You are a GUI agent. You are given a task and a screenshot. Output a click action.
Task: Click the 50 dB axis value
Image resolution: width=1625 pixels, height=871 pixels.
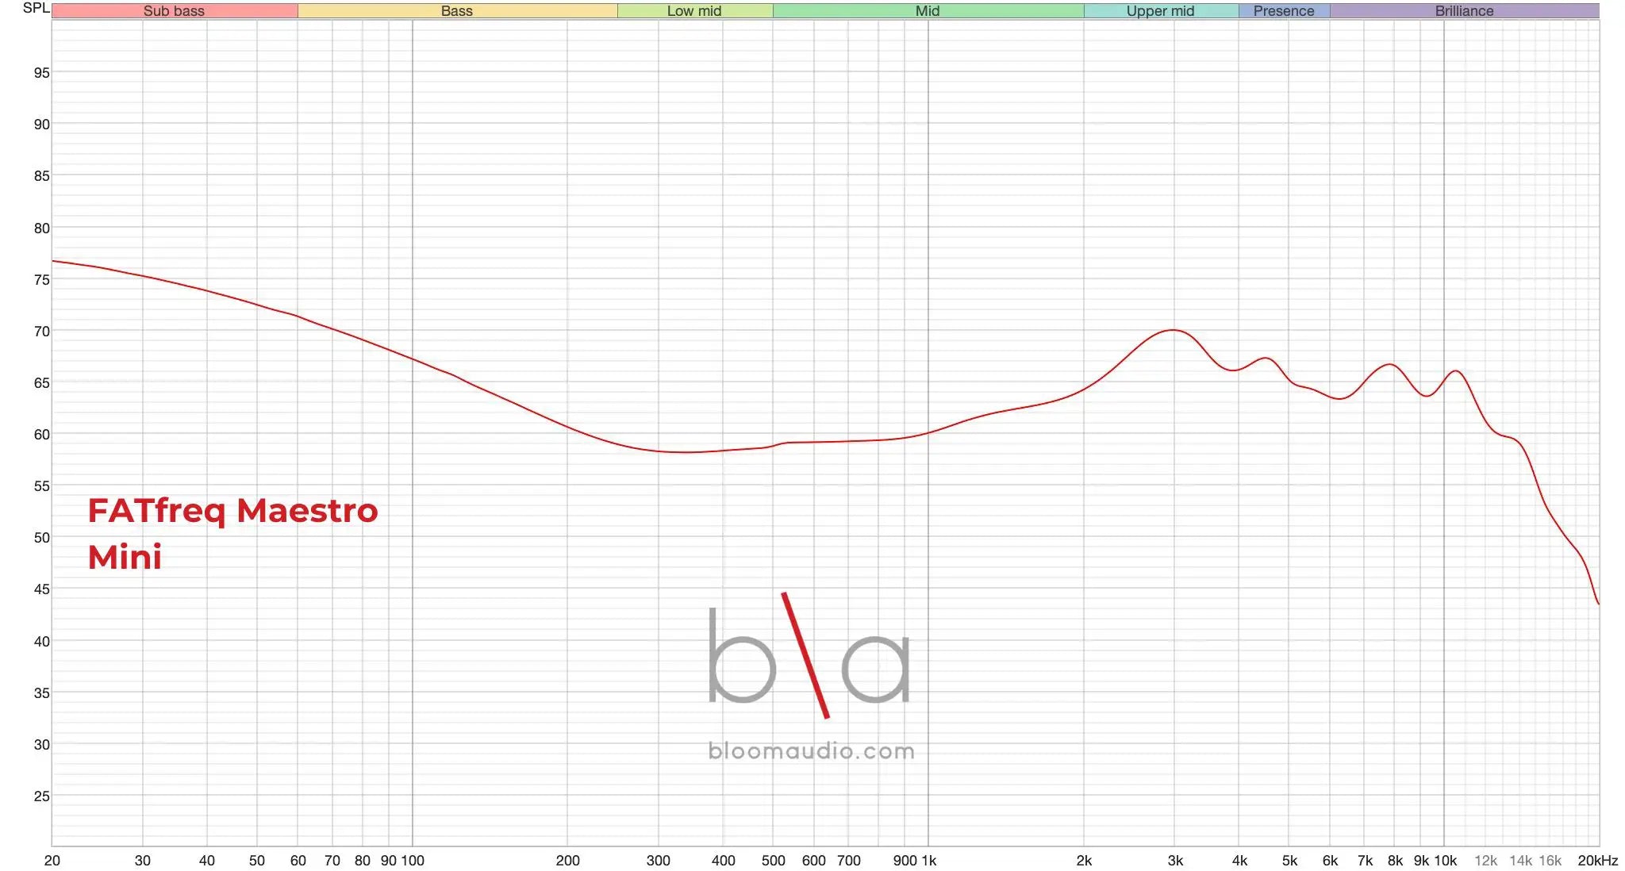coord(41,538)
